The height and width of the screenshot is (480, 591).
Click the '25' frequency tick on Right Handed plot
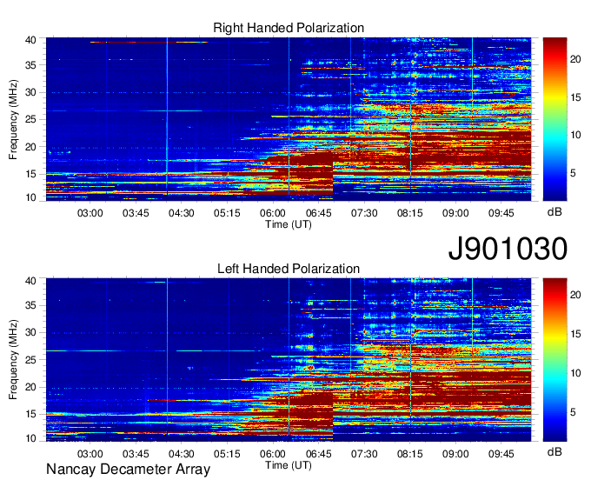pos(30,119)
